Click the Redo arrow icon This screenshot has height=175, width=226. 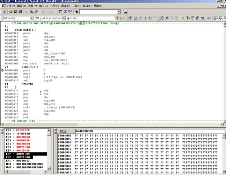click(x=51, y=12)
